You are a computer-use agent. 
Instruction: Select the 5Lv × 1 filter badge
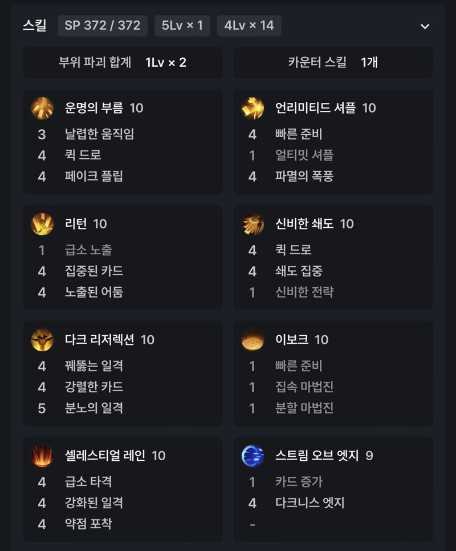pyautogui.click(x=182, y=26)
